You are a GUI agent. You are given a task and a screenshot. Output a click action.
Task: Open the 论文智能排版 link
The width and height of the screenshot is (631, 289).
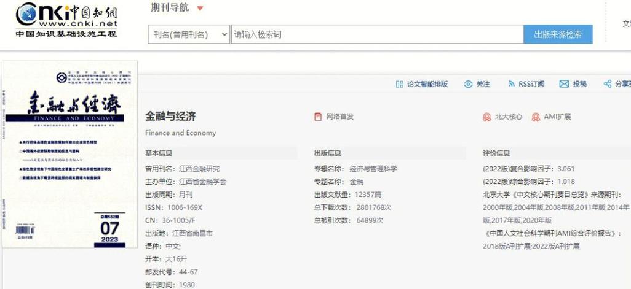point(427,84)
